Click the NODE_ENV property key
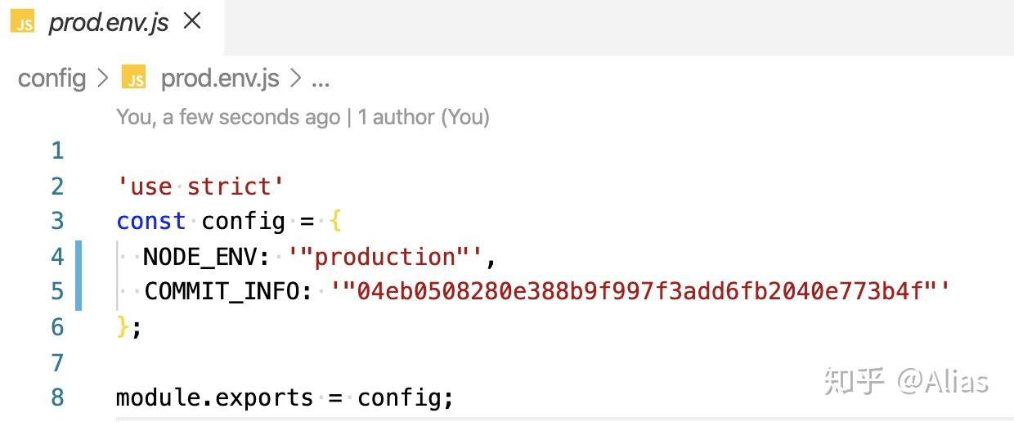 (x=206, y=258)
